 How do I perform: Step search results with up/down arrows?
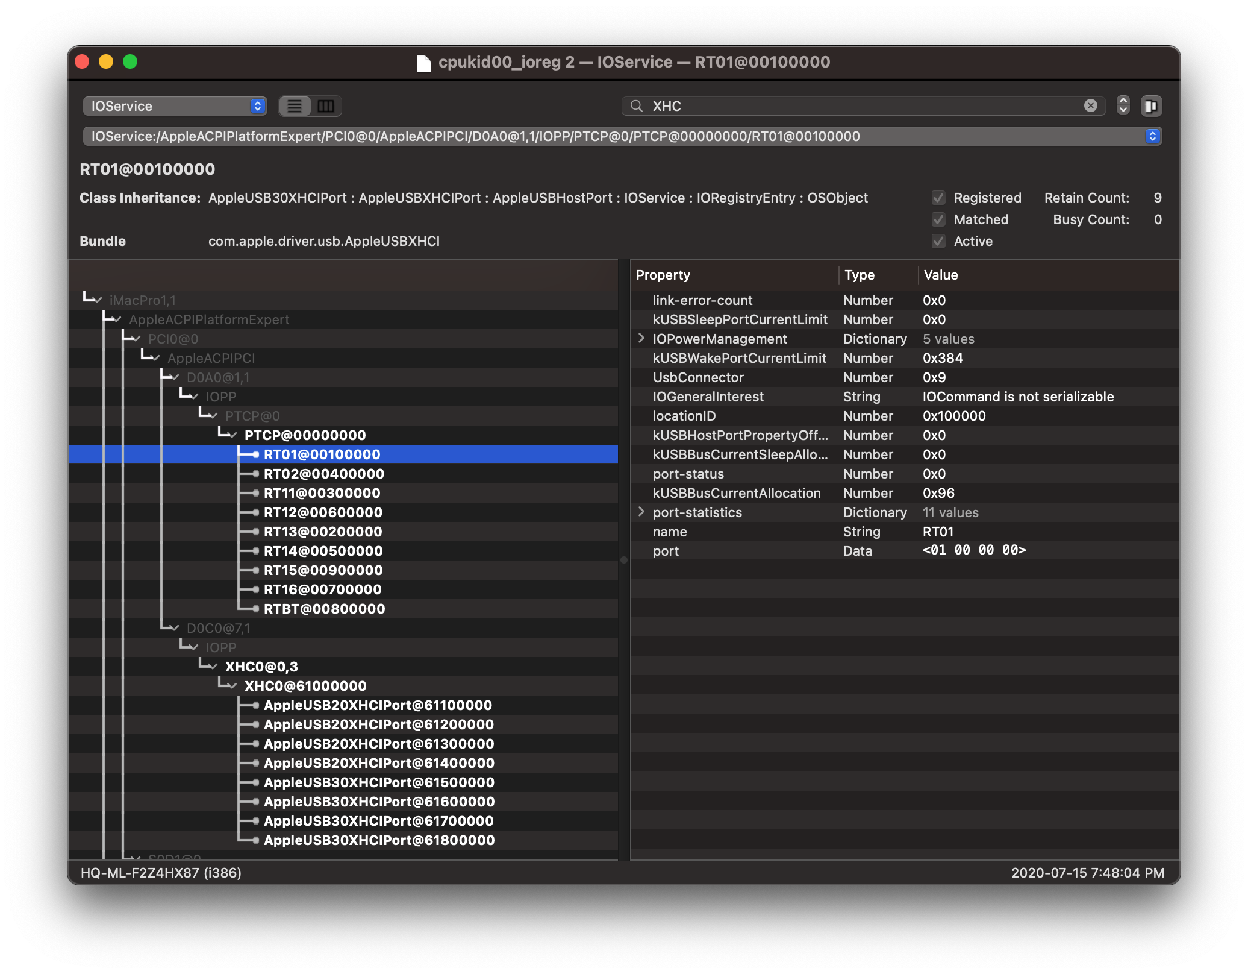[1123, 105]
